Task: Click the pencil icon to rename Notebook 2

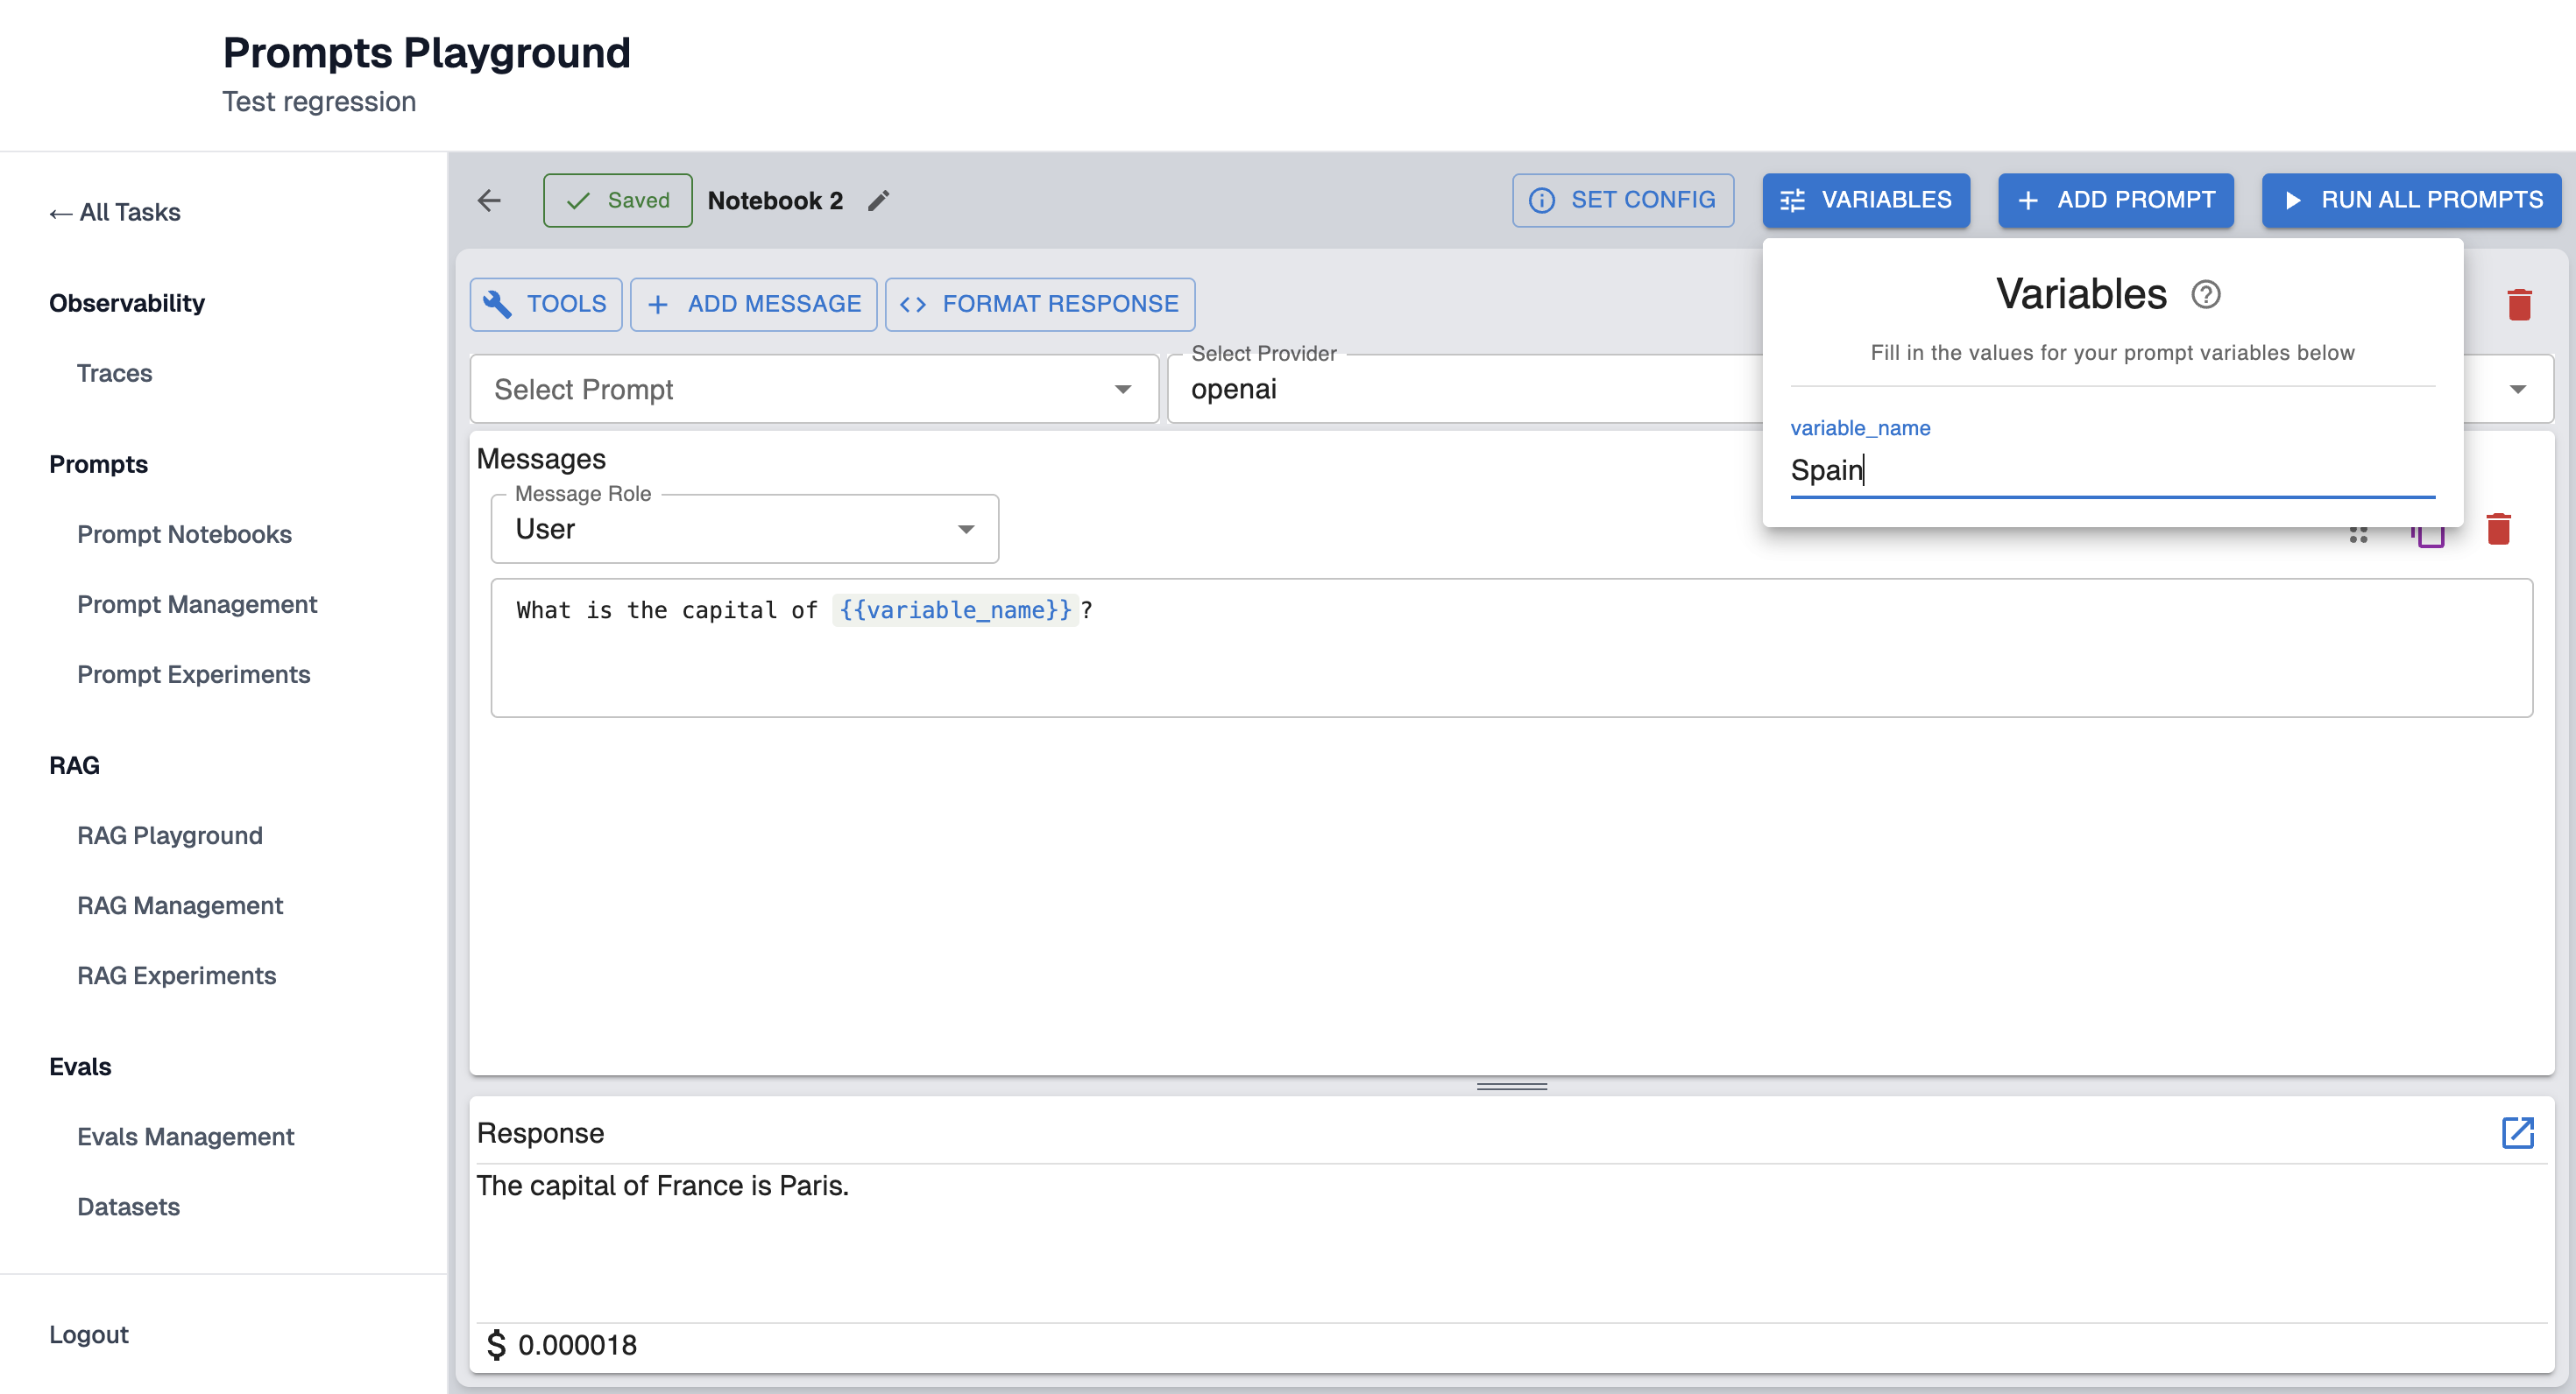Action: [878, 201]
